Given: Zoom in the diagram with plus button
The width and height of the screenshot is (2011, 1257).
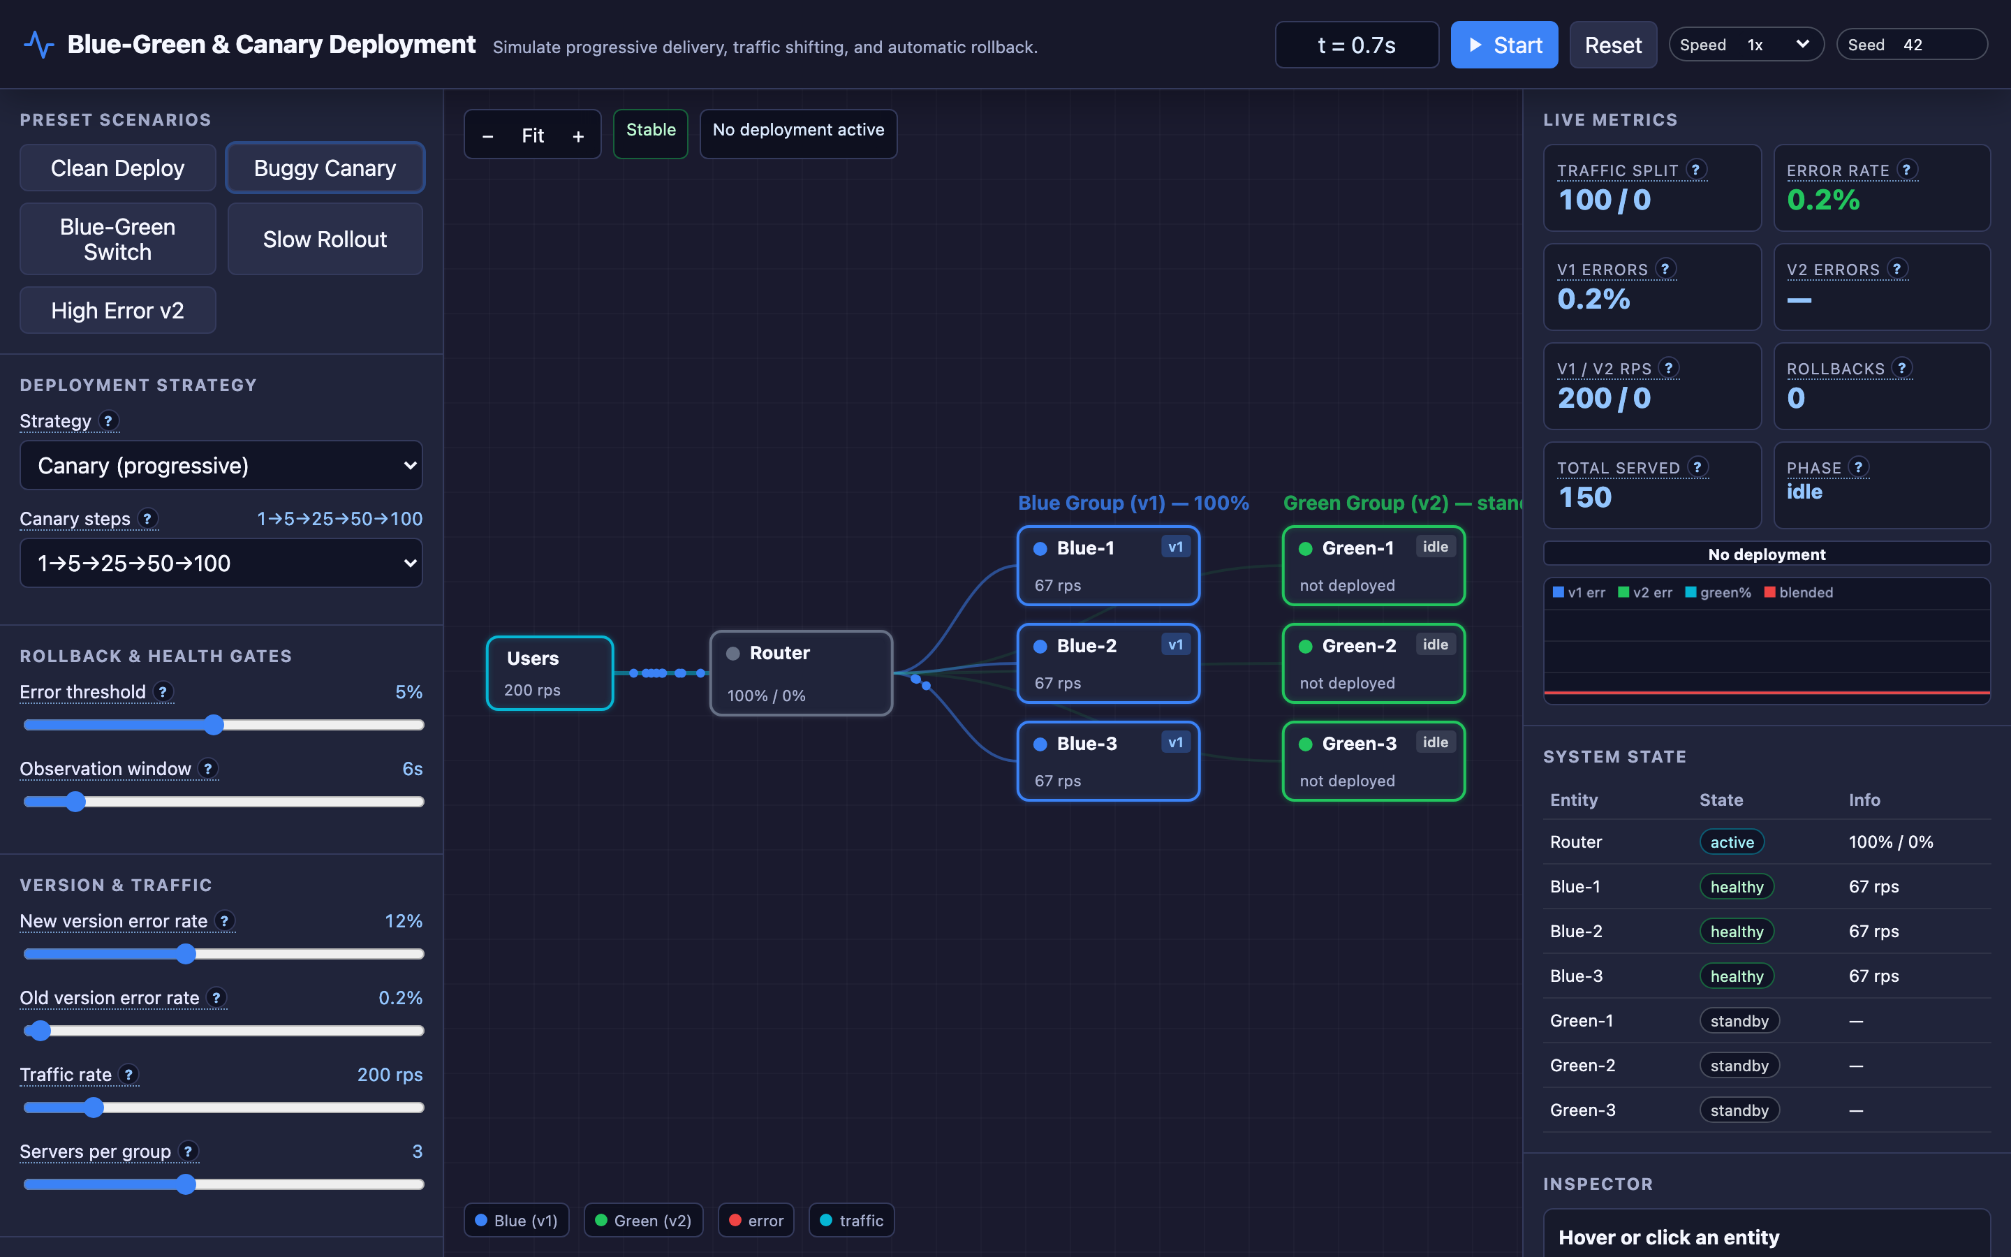Looking at the screenshot, I should [x=578, y=135].
